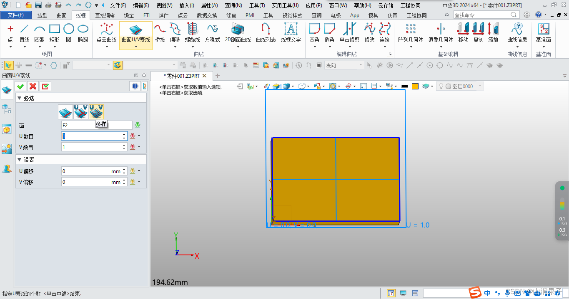Switch to the 造型 ribbon tab
Screen dimensions: 569x299
pos(42,15)
